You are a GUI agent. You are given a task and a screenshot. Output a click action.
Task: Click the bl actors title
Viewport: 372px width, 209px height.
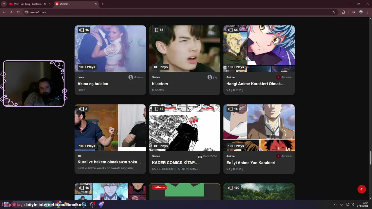(160, 84)
